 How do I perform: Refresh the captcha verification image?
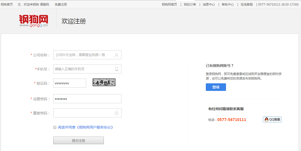point(104,82)
